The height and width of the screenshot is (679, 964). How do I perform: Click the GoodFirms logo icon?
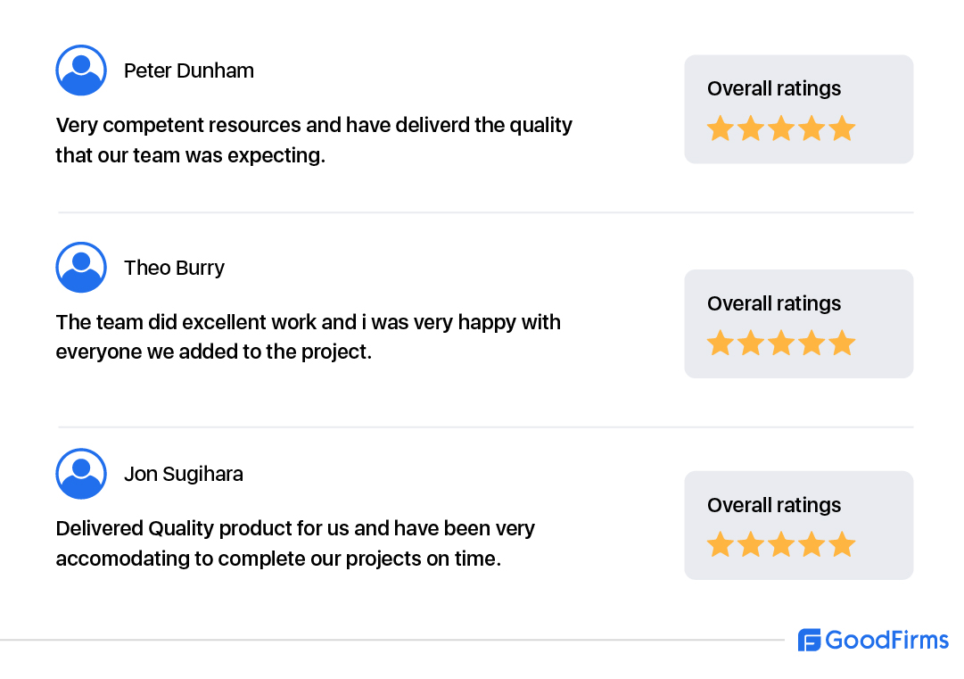click(809, 640)
